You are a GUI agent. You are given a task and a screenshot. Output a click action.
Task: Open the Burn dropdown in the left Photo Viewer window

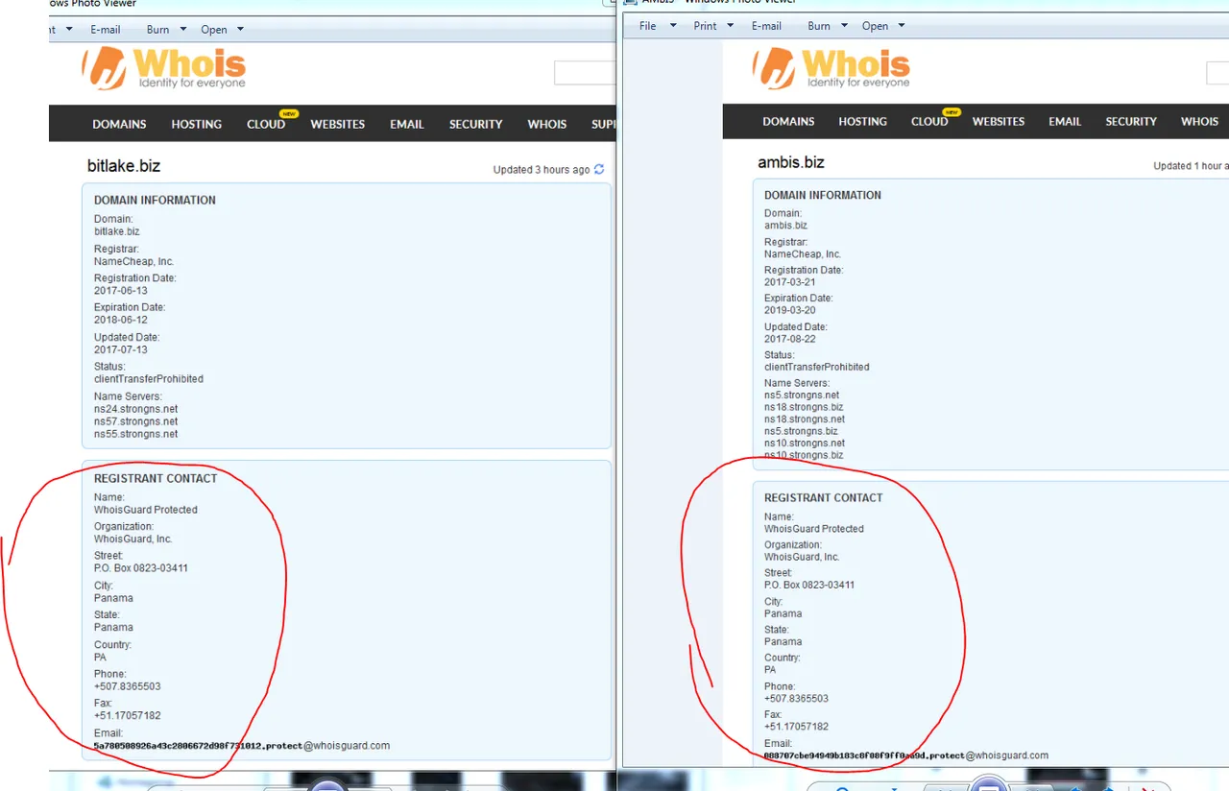pyautogui.click(x=166, y=30)
